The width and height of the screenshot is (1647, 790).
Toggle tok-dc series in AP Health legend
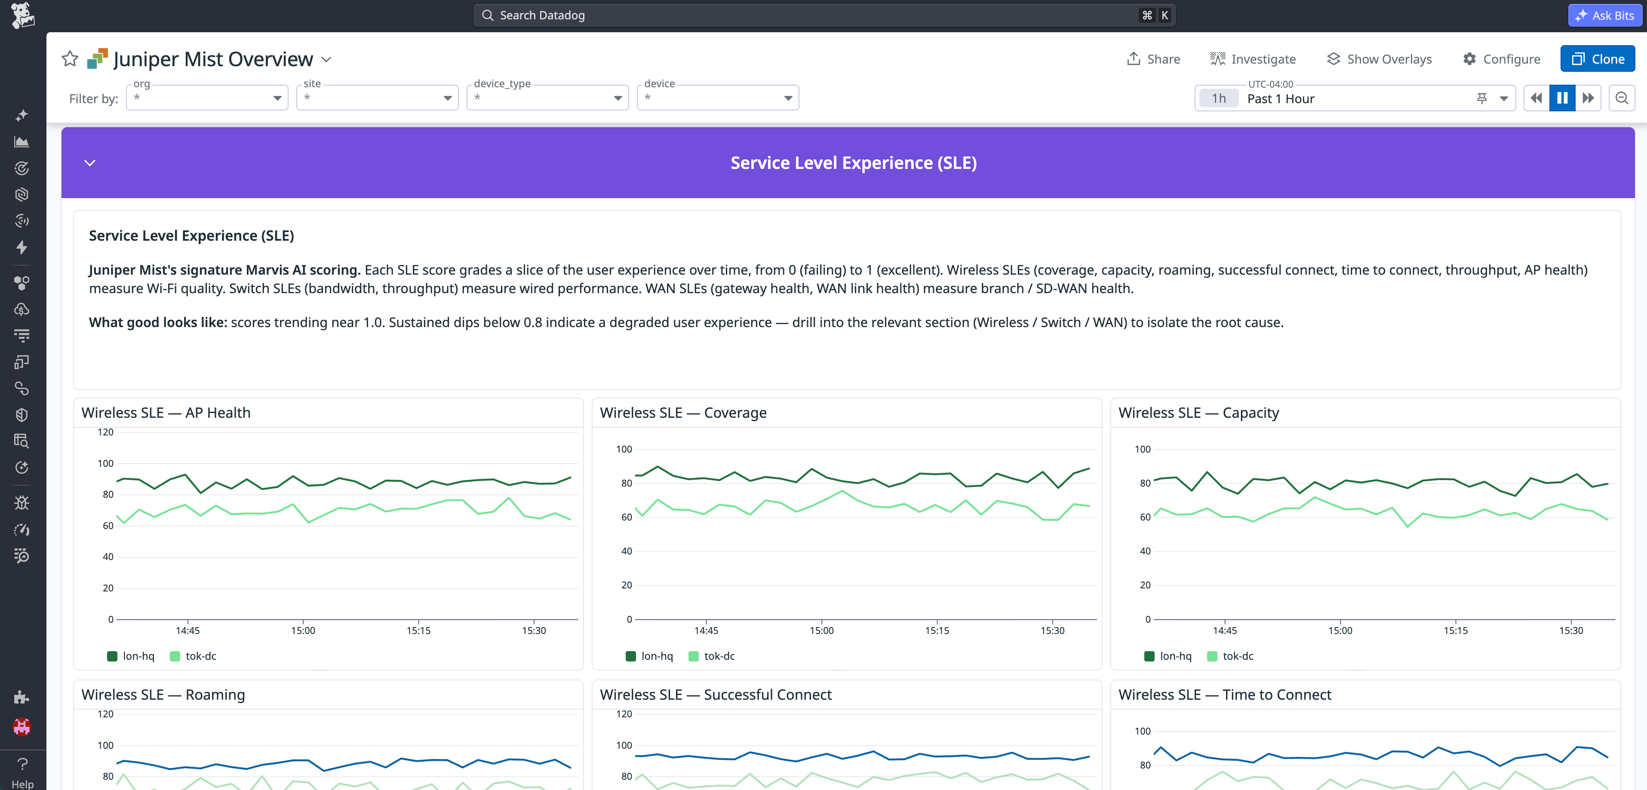[193, 656]
